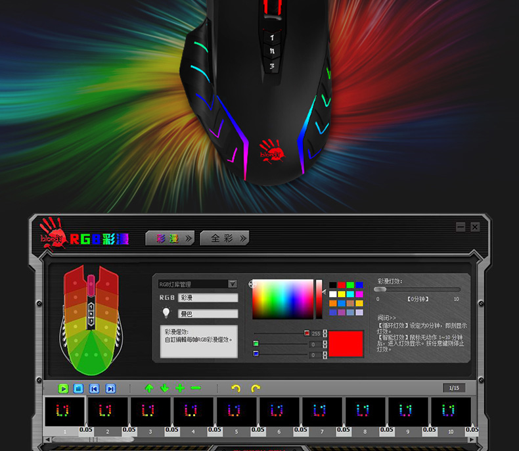Adjust the green value stepper
519x451 pixels.
[x=325, y=344]
